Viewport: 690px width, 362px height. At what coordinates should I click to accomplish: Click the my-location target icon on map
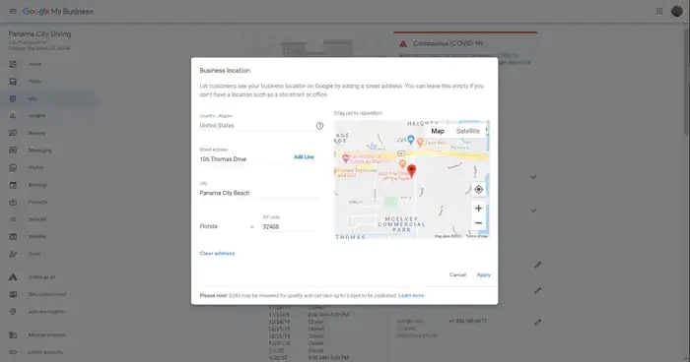click(x=479, y=189)
